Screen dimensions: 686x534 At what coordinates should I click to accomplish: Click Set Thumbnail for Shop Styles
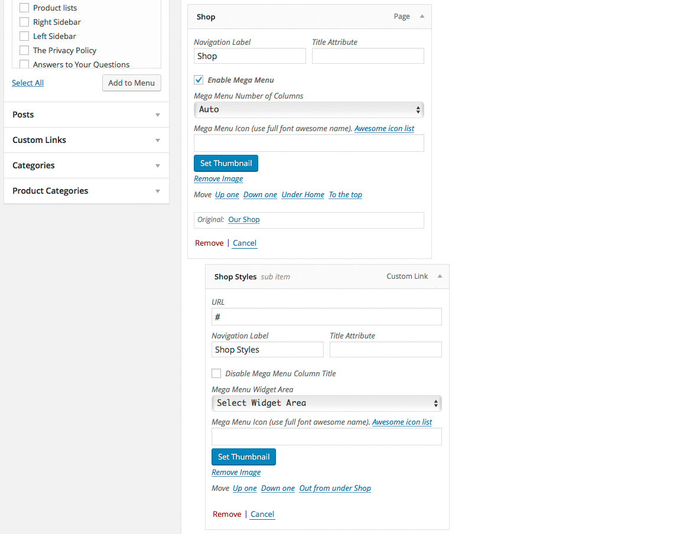243,457
